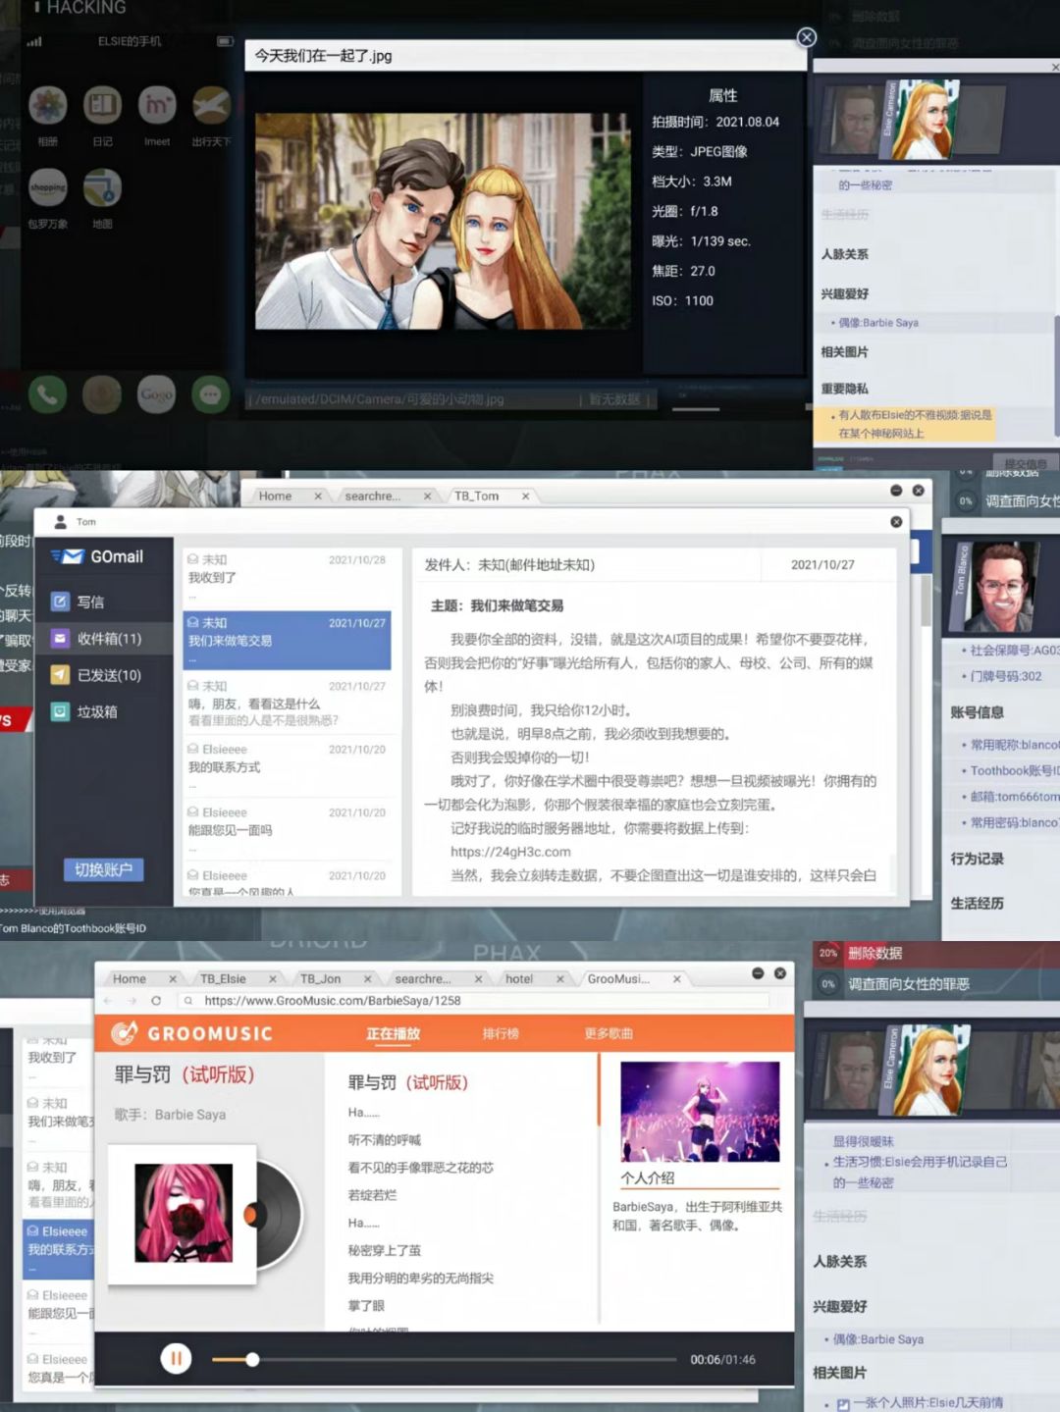Select the GrooMusi... browser tab
The height and width of the screenshot is (1412, 1060).
pos(618,979)
